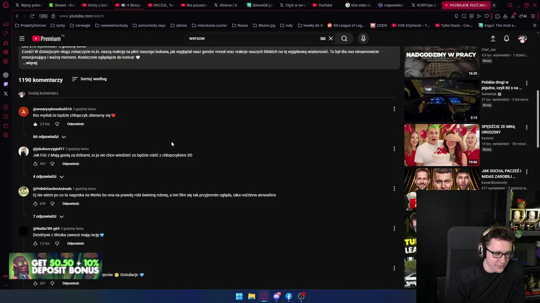Open options menu for @Nadia789-g69 comment

pyautogui.click(x=394, y=229)
